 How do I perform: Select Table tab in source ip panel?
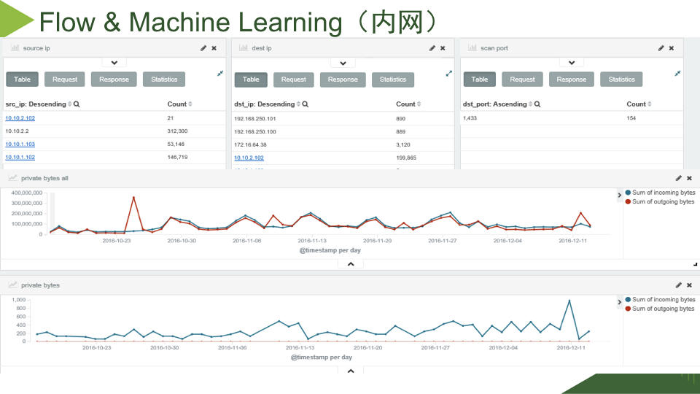point(23,79)
